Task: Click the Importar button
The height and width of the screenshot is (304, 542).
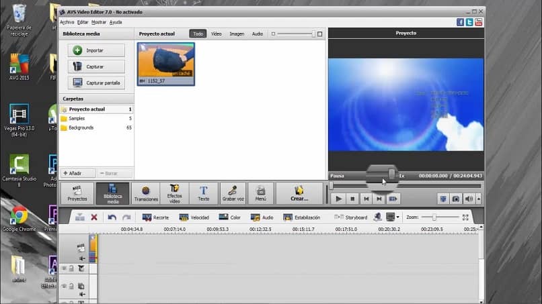Action: (x=96, y=50)
